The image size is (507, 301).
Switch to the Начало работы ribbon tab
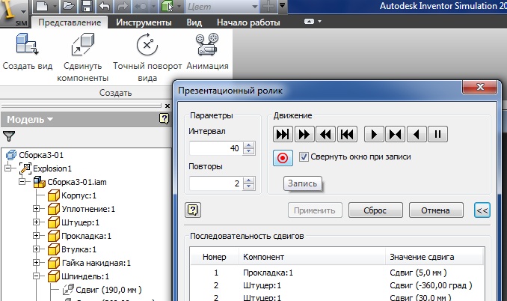coord(248,22)
